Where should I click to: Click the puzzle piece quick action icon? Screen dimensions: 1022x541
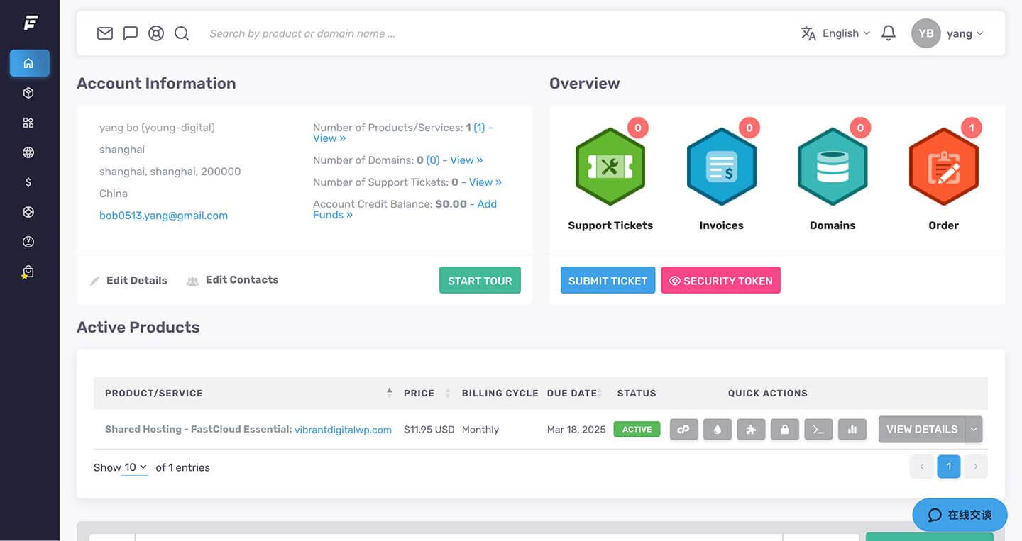pyautogui.click(x=751, y=430)
